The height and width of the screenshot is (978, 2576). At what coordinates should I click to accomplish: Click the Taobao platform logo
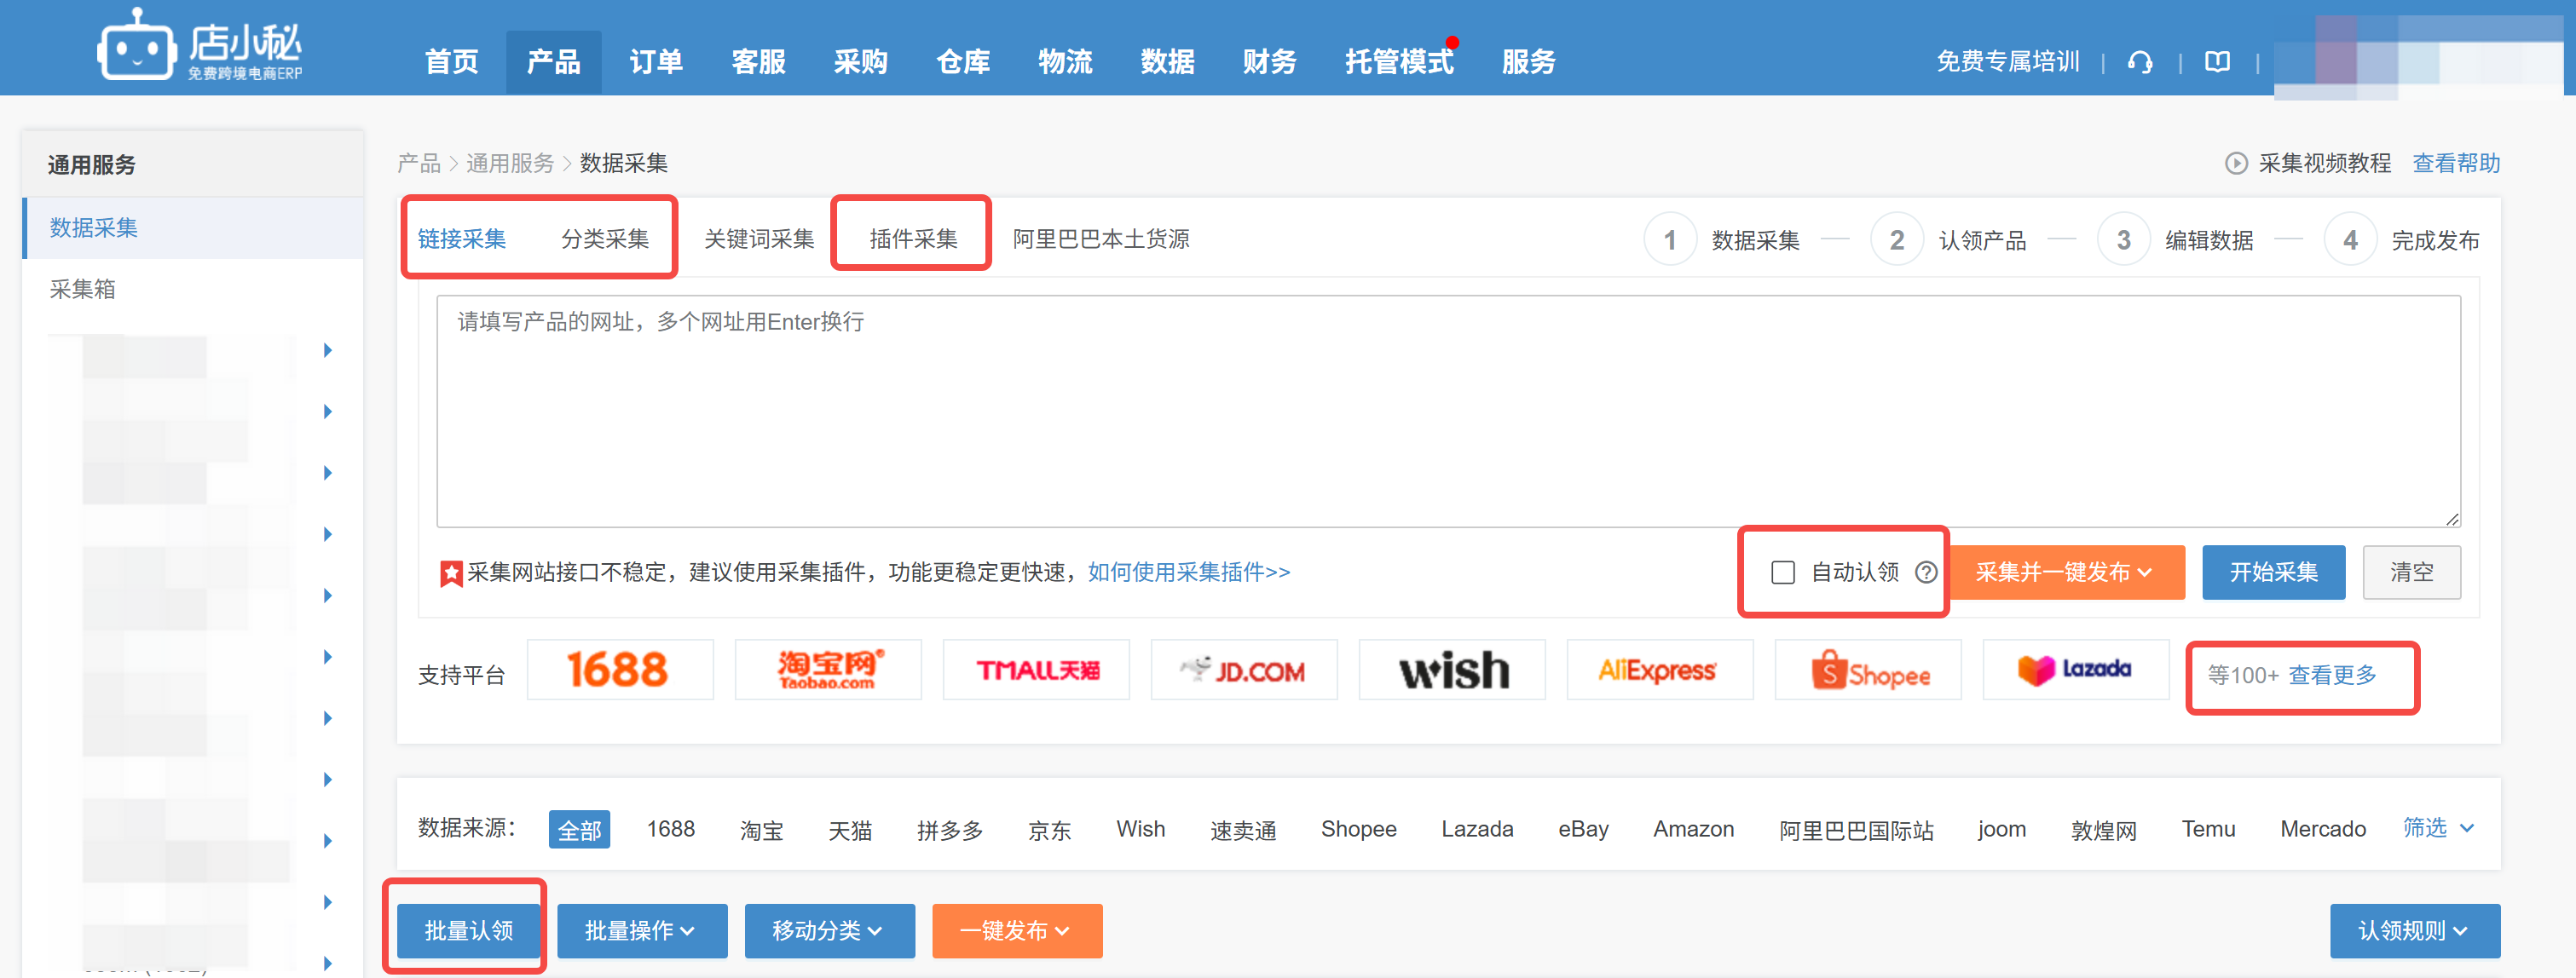coord(827,670)
